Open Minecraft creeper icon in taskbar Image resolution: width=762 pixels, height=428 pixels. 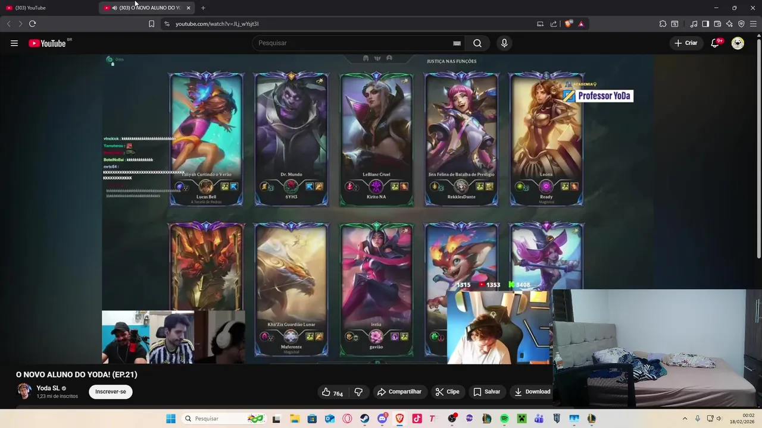point(521,418)
